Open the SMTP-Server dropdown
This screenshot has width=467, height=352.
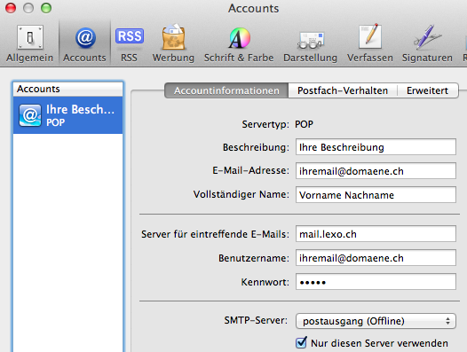[x=376, y=321]
